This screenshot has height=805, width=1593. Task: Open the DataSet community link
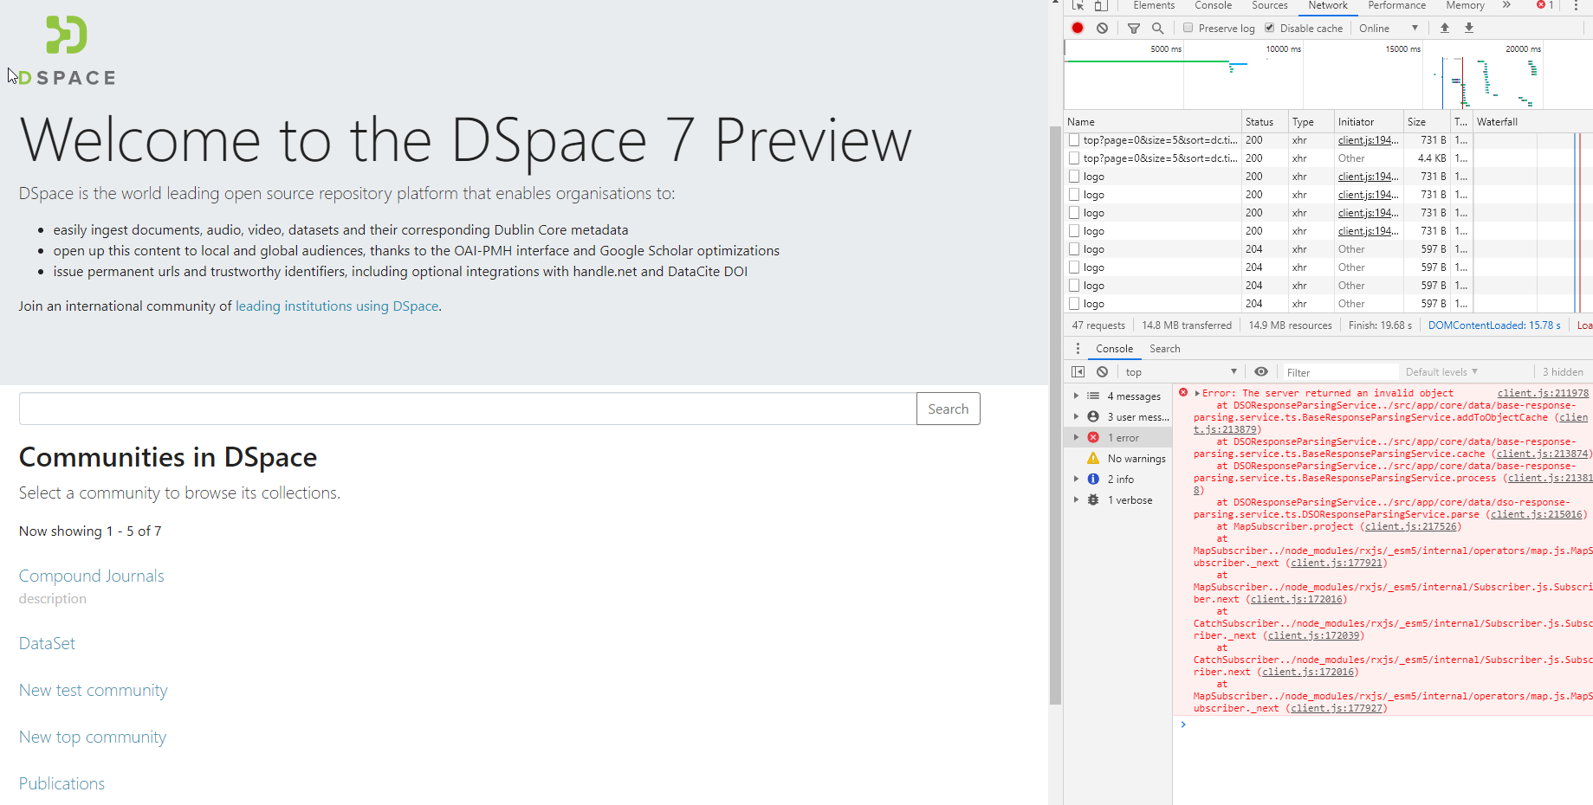pyautogui.click(x=47, y=643)
